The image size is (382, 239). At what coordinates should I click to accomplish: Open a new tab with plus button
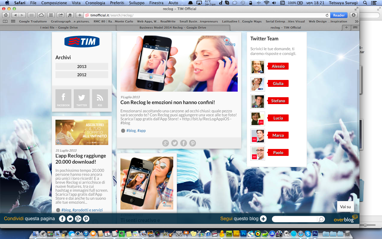[x=346, y=28]
